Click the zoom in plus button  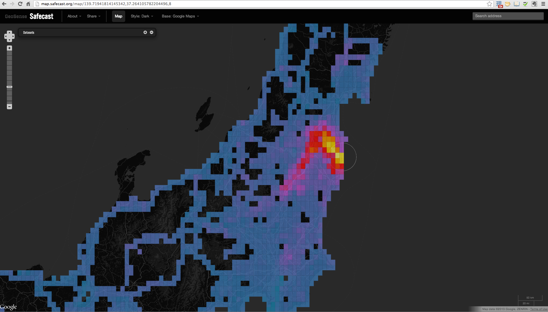tap(9, 48)
